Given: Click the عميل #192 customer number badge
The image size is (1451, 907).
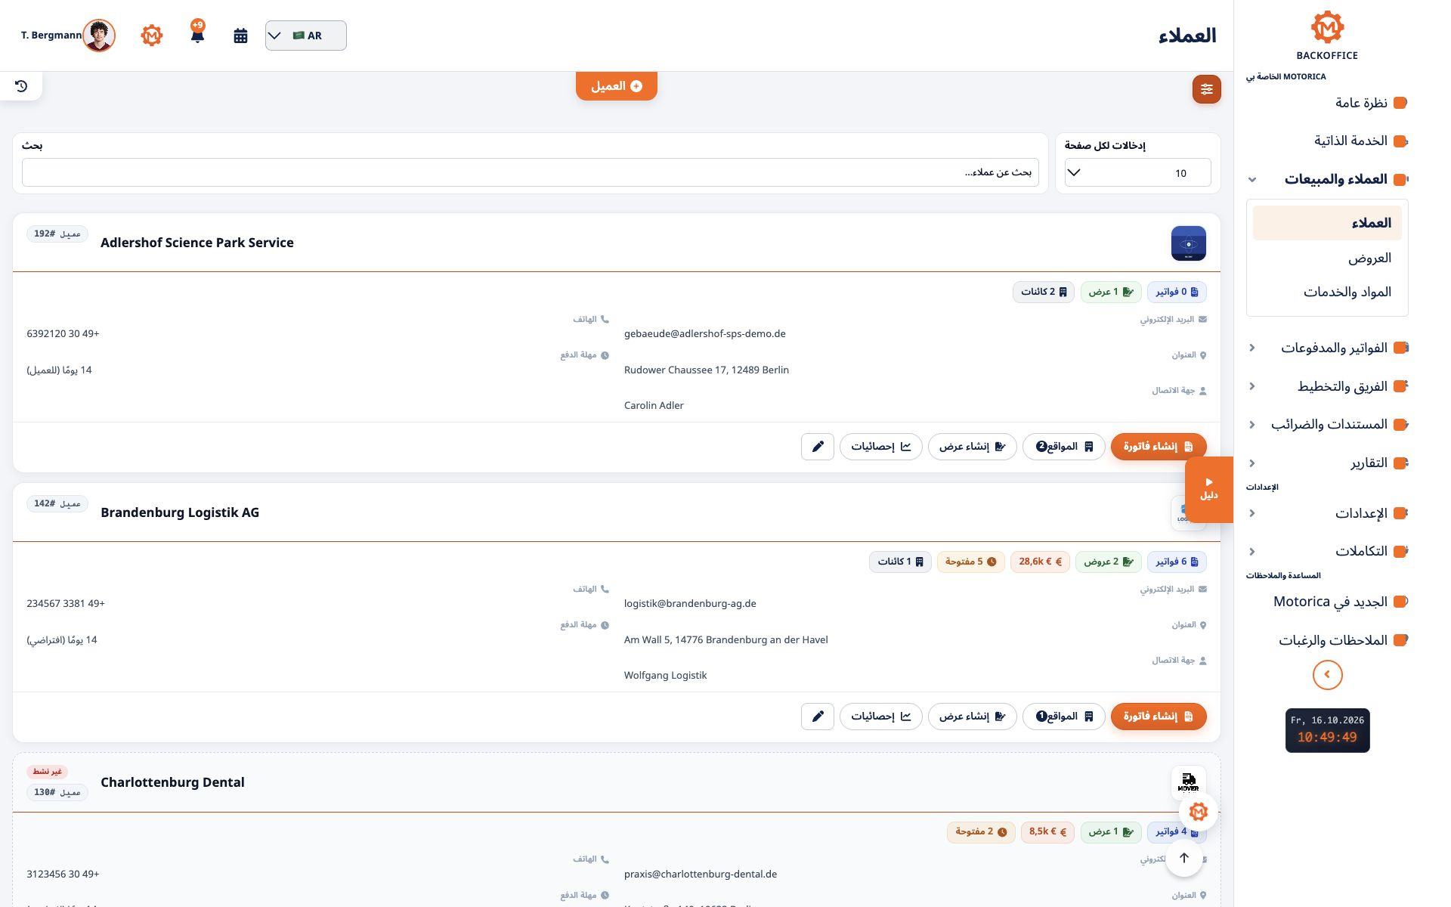Looking at the screenshot, I should pyautogui.click(x=57, y=234).
